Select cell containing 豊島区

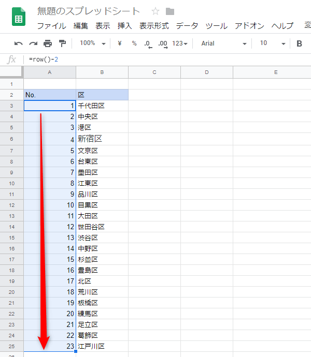(102, 270)
